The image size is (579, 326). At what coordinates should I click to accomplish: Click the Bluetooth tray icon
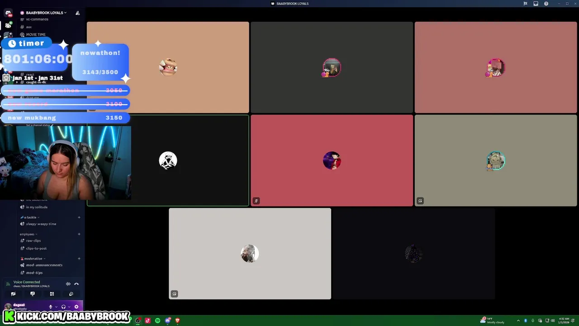coord(526,321)
